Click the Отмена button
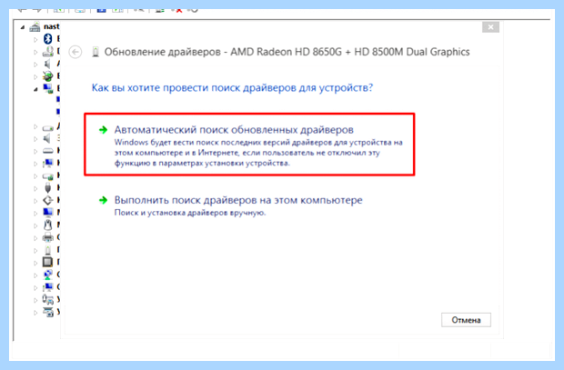This screenshot has width=564, height=370. coord(466,320)
